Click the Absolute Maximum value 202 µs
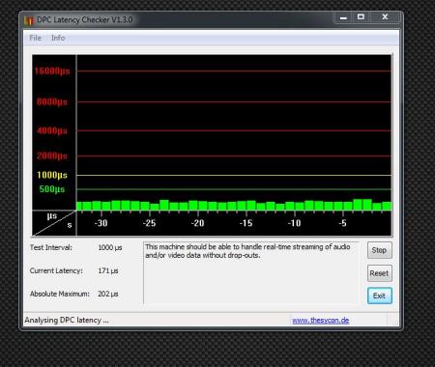Image resolution: width=435 pixels, height=367 pixels. pyautogui.click(x=108, y=294)
